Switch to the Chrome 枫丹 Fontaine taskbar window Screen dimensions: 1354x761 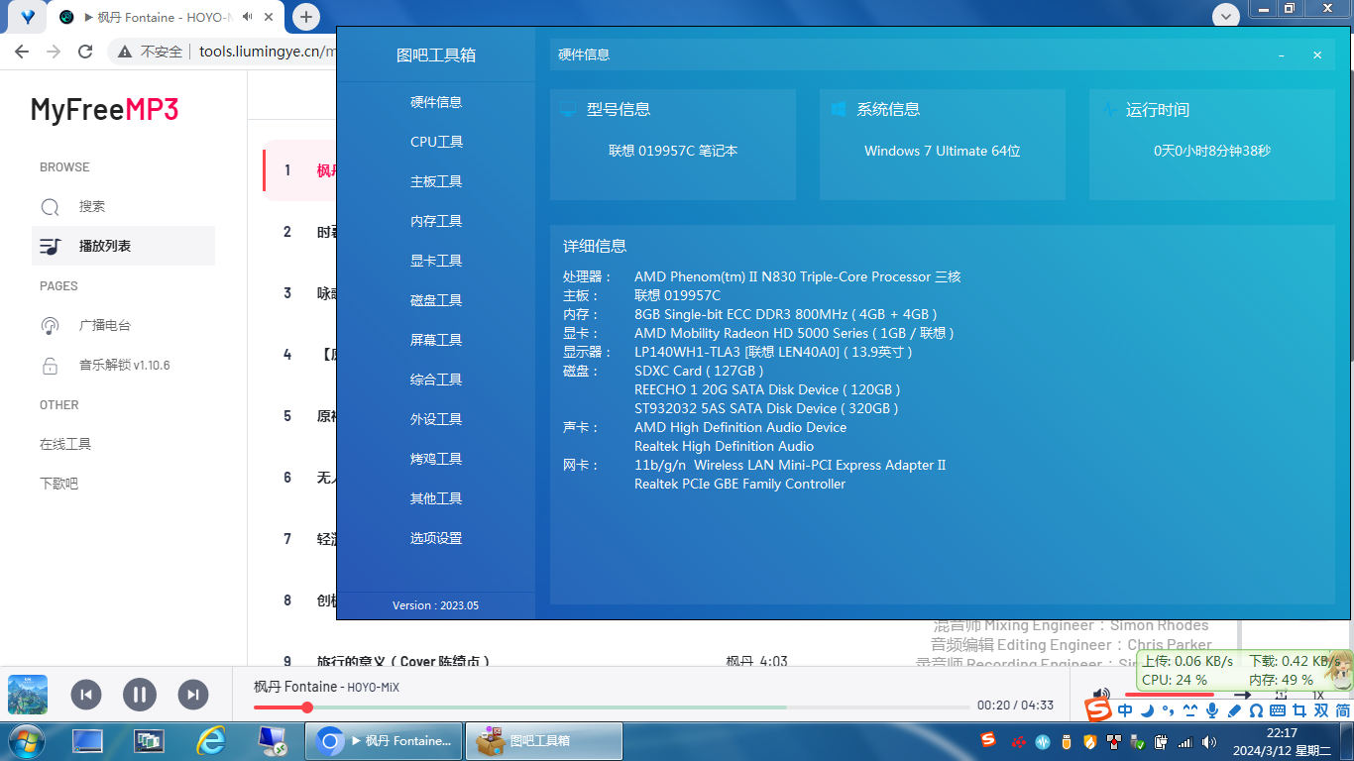point(383,740)
